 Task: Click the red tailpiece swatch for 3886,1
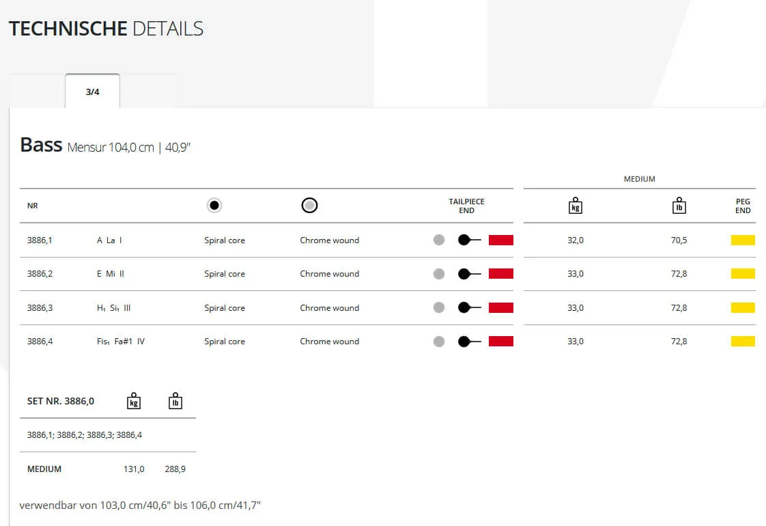[x=501, y=240]
